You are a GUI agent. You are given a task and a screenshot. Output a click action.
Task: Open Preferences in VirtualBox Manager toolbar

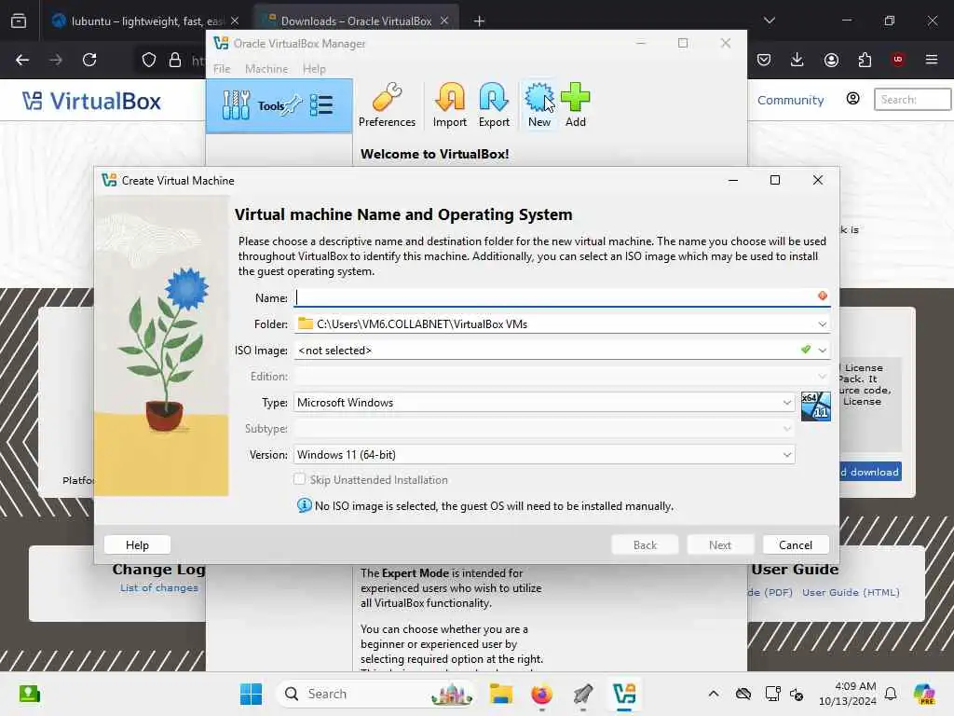(387, 104)
